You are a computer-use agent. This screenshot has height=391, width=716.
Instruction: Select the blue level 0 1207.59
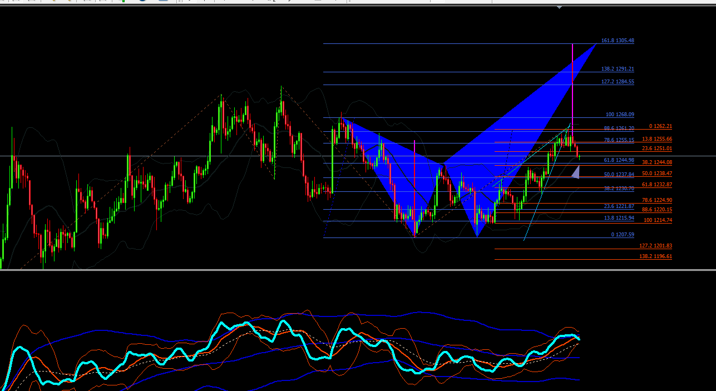click(623, 235)
